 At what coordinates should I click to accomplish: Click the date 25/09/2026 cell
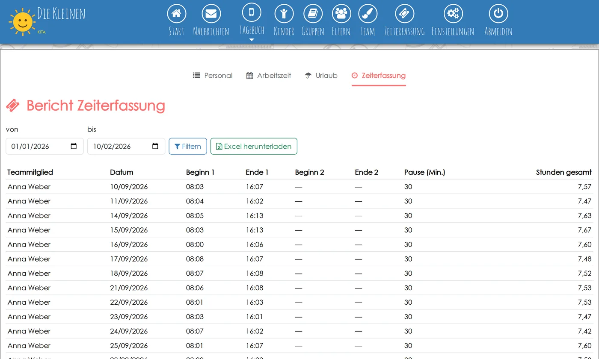129,346
